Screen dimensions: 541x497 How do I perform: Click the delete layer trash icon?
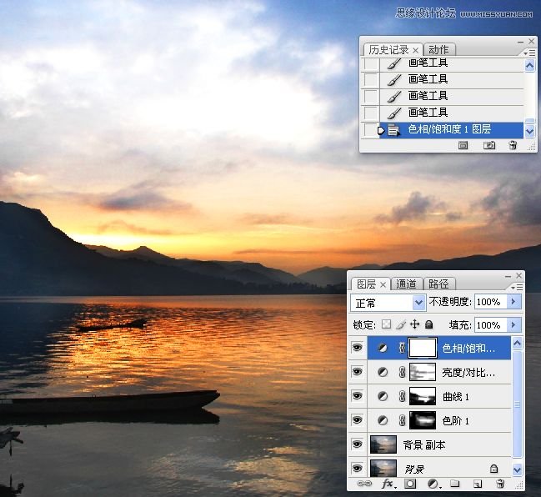pyautogui.click(x=500, y=484)
